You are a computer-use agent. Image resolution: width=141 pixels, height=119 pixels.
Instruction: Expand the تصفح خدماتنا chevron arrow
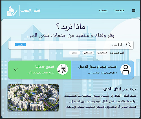[x=16, y=70]
